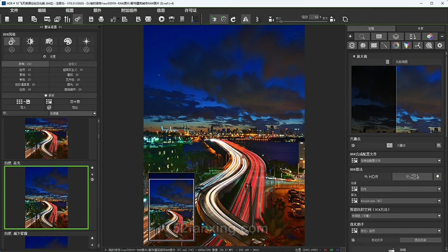The image size is (448, 252).
Task: Open the RAW settings toolbar icon
Action: pos(47,19)
